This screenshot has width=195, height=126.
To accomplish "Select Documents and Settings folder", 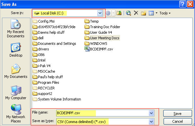I will point(54,44).
